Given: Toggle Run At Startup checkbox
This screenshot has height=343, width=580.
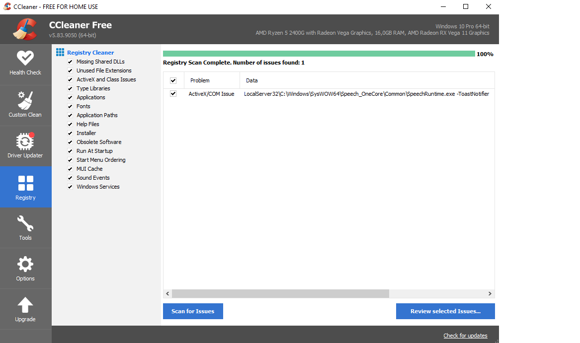Looking at the screenshot, I should click(x=70, y=151).
